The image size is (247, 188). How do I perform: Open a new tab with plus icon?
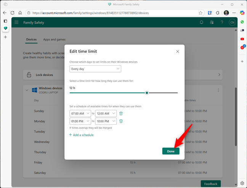[5, 37]
